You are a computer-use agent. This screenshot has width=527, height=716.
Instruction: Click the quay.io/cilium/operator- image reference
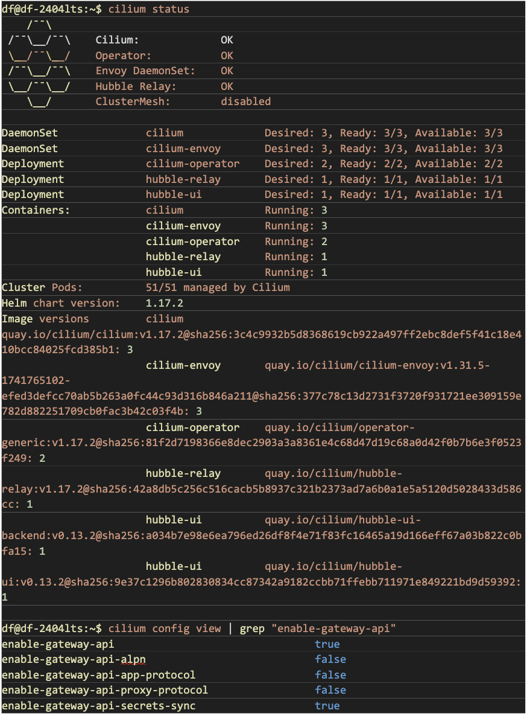click(x=339, y=427)
